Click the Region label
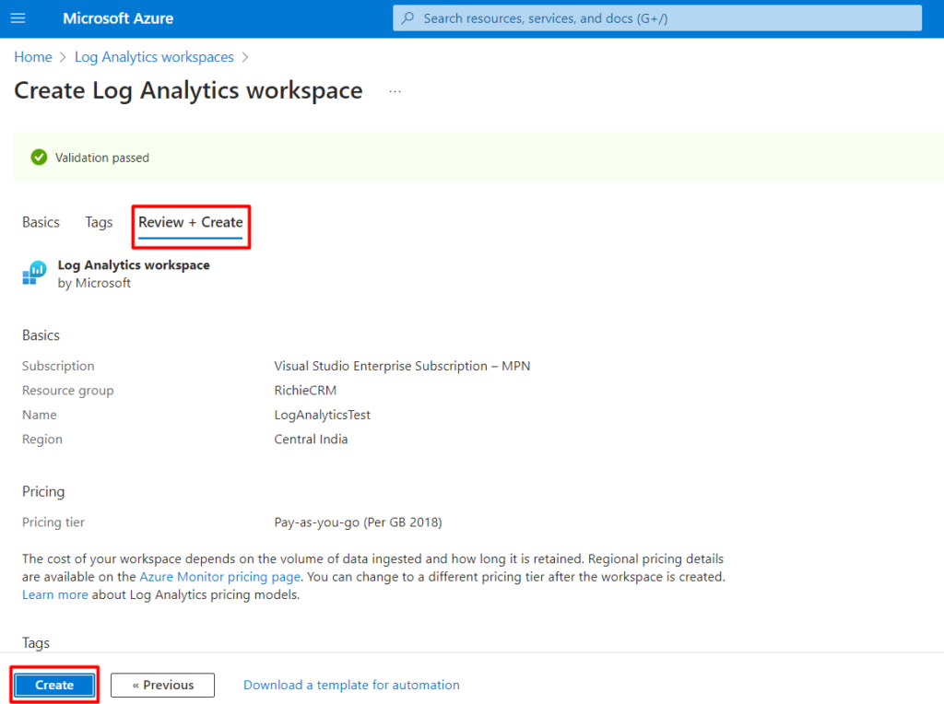This screenshot has height=704, width=944. (42, 440)
